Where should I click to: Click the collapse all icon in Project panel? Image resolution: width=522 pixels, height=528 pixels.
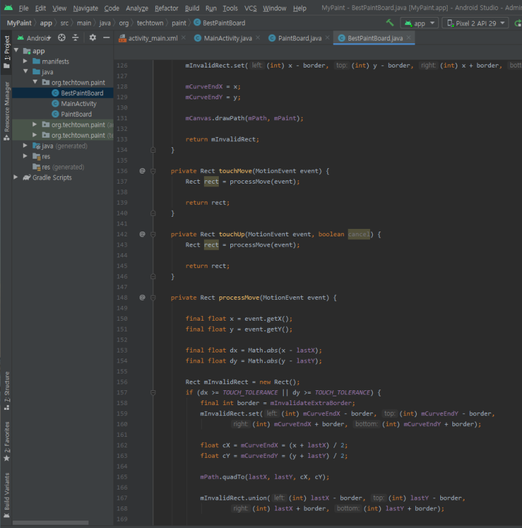point(76,38)
